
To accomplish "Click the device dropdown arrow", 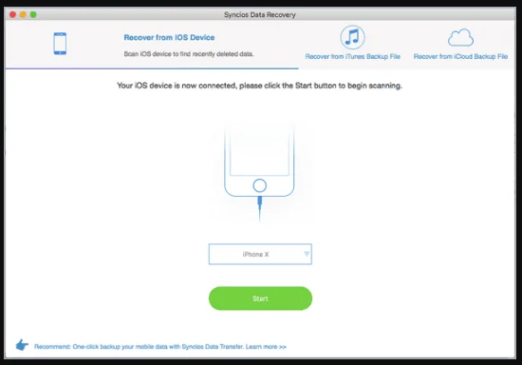I will (x=307, y=254).
